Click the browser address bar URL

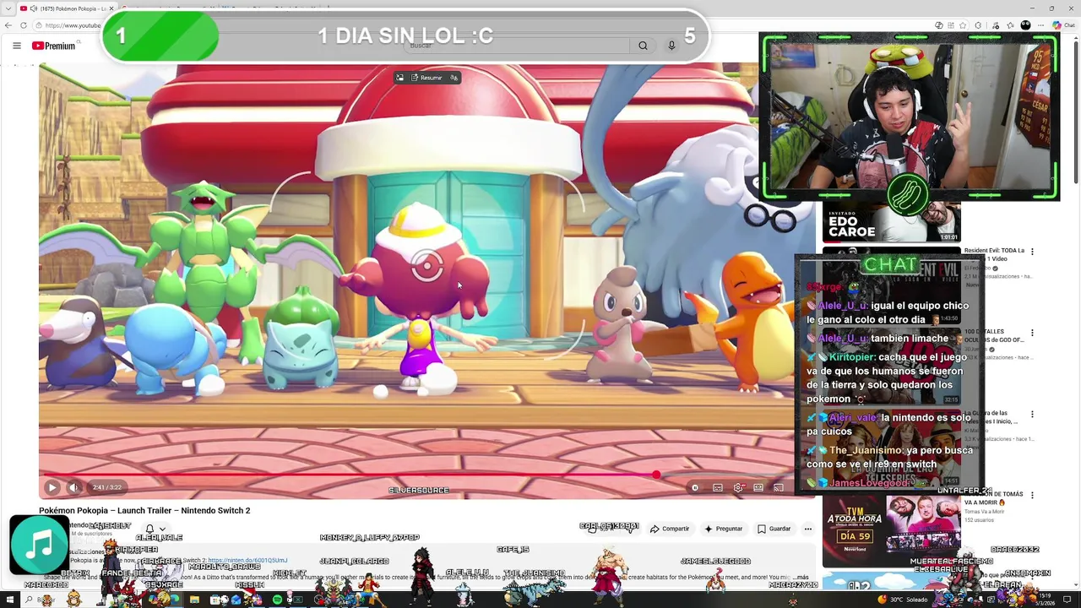[x=73, y=25]
